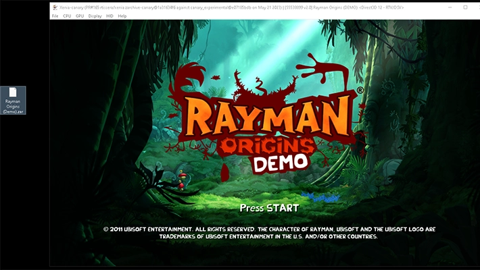Click the Ubisoft copyright notice text

[269, 233]
